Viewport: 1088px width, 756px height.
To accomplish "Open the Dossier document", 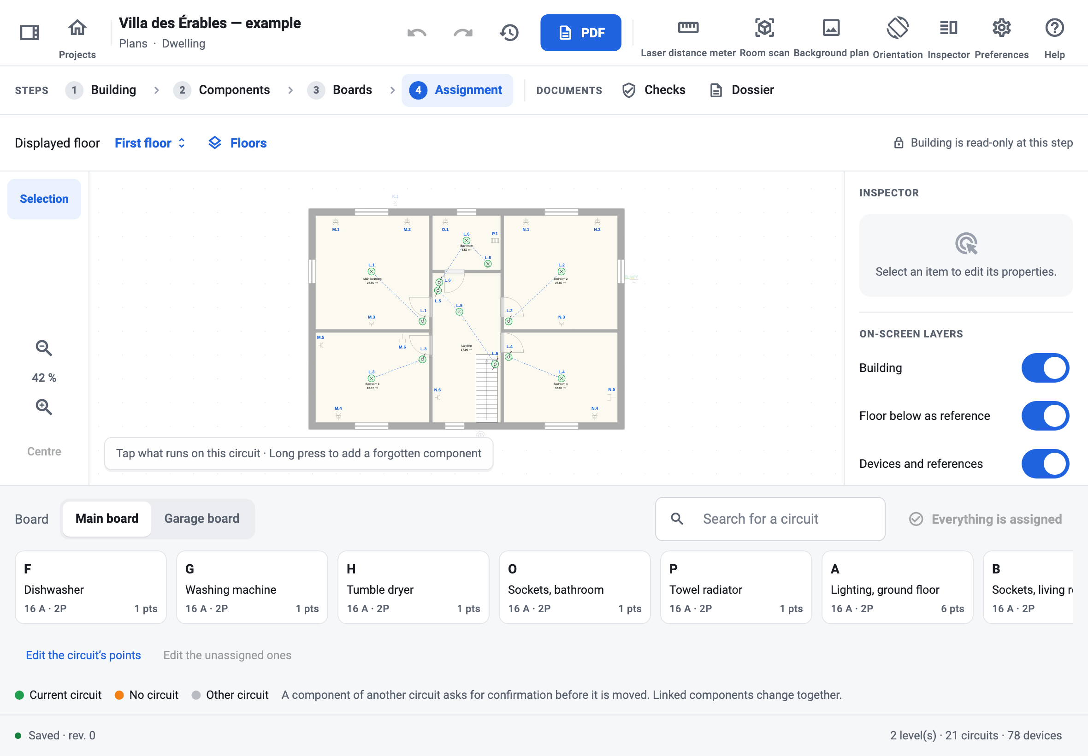I will pyautogui.click(x=742, y=90).
